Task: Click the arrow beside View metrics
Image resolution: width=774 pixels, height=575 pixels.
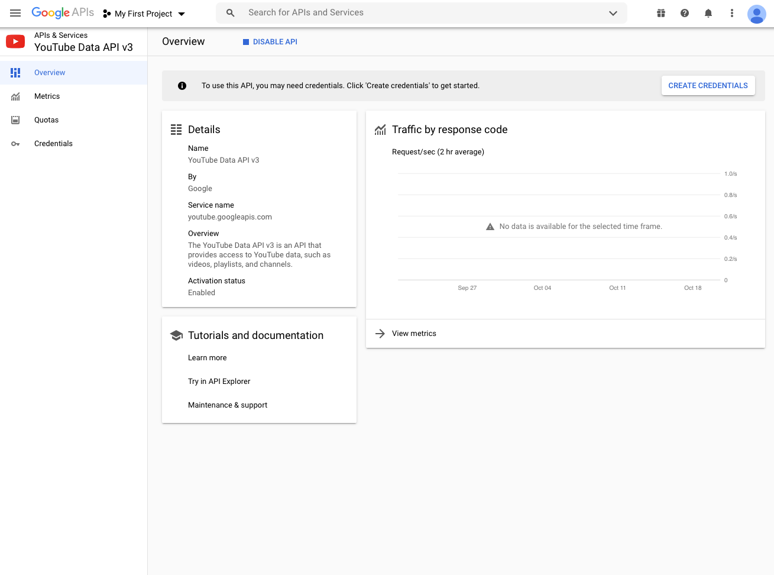Action: point(380,334)
